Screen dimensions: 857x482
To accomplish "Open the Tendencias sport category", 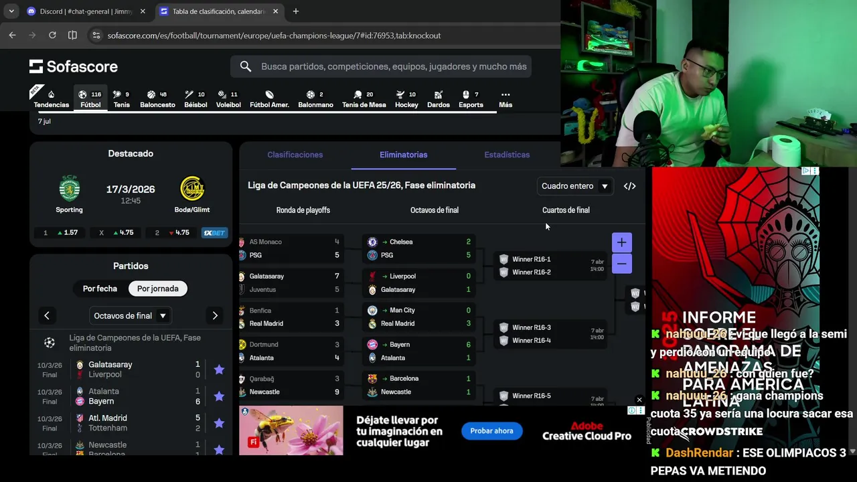I will tap(51, 99).
